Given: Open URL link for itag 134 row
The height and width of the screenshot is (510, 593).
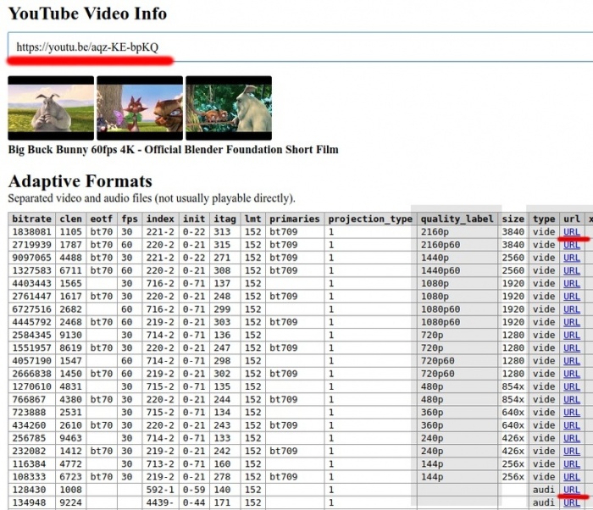Looking at the screenshot, I should [x=572, y=412].
